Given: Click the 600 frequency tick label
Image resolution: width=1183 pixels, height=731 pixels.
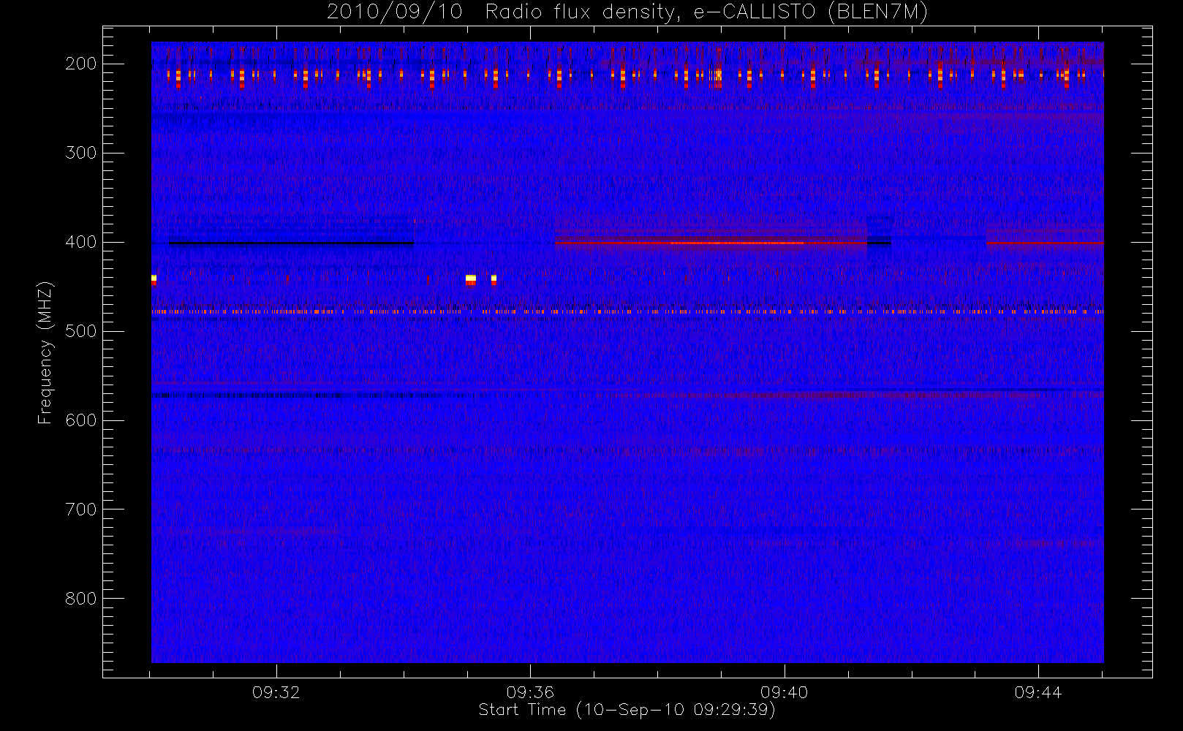Looking at the screenshot, I should (x=81, y=420).
